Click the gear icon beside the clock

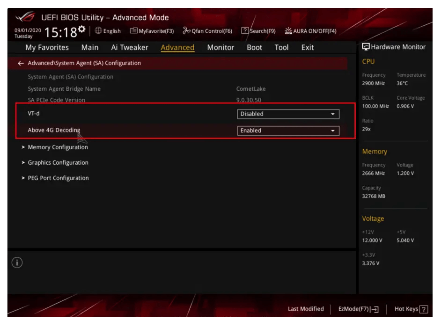click(82, 29)
